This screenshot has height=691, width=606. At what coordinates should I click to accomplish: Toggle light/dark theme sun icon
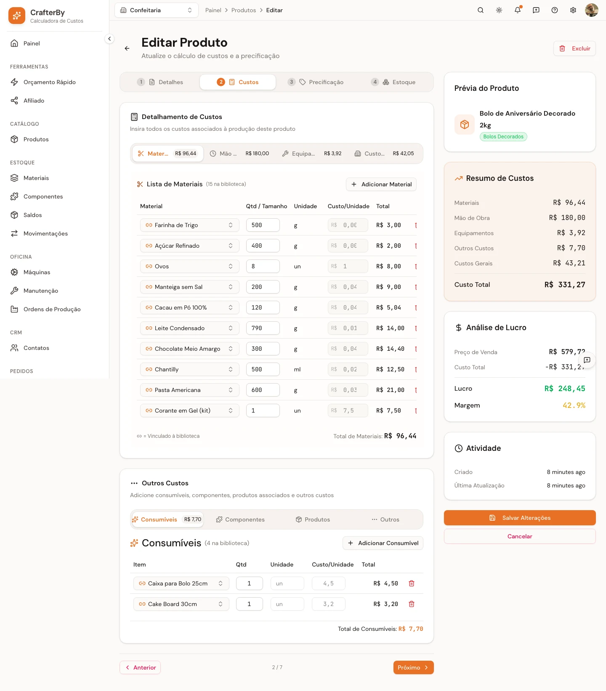499,10
